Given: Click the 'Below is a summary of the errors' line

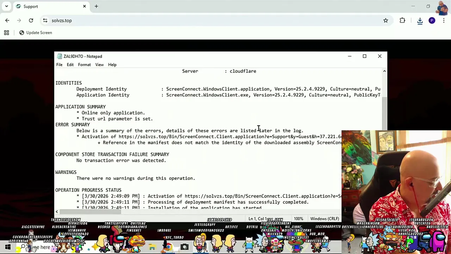Looking at the screenshot, I should [x=190, y=131].
